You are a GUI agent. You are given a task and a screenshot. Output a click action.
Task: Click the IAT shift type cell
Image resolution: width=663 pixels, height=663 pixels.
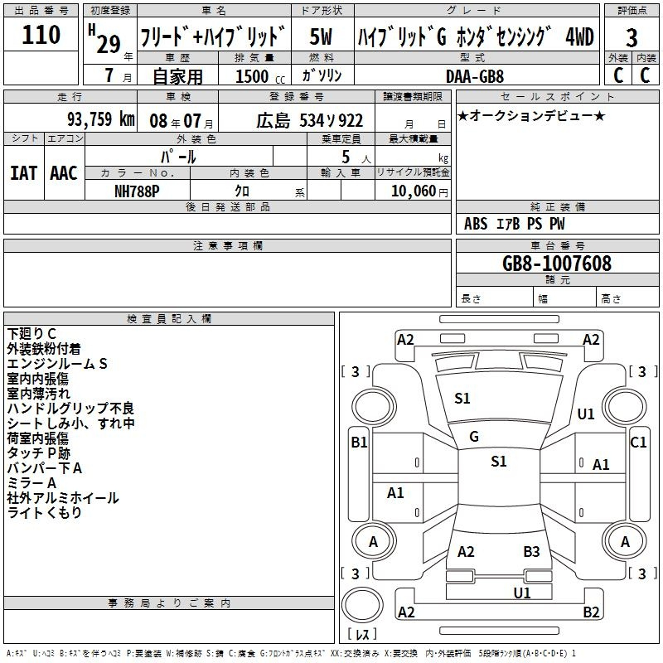pos(24,172)
